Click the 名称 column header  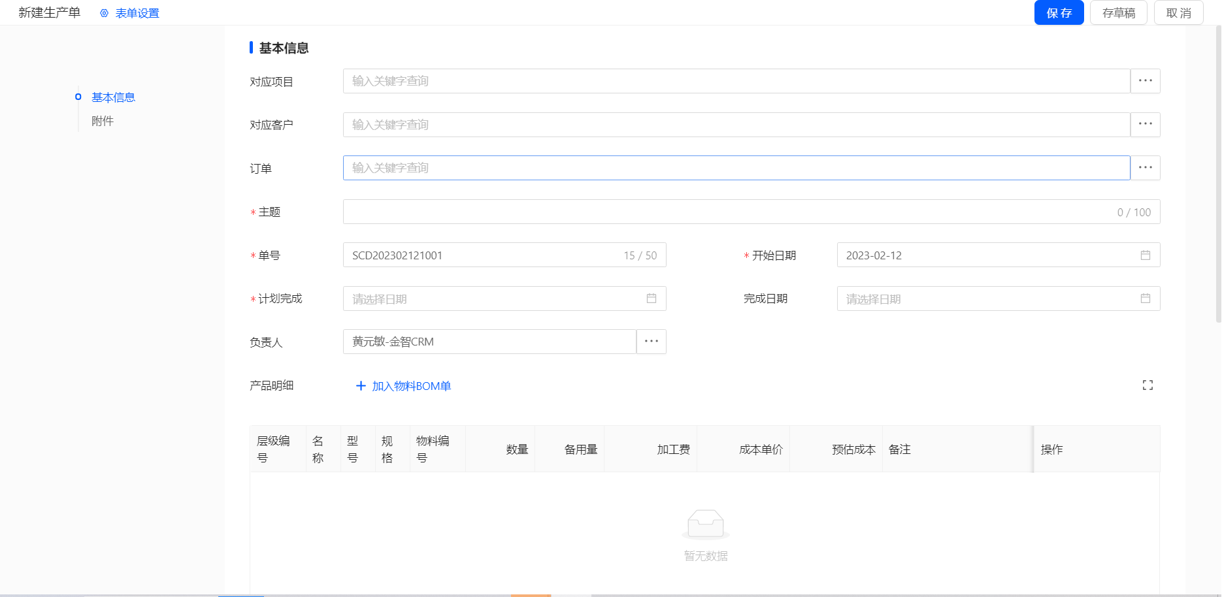tap(323, 449)
